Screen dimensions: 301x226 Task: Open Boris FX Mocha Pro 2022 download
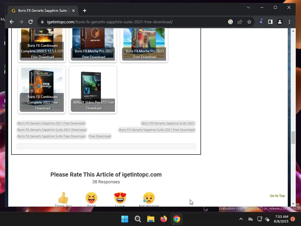(93, 45)
